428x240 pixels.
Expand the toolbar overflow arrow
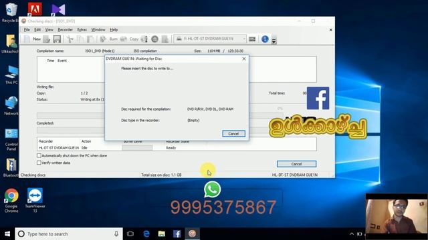click(x=274, y=41)
